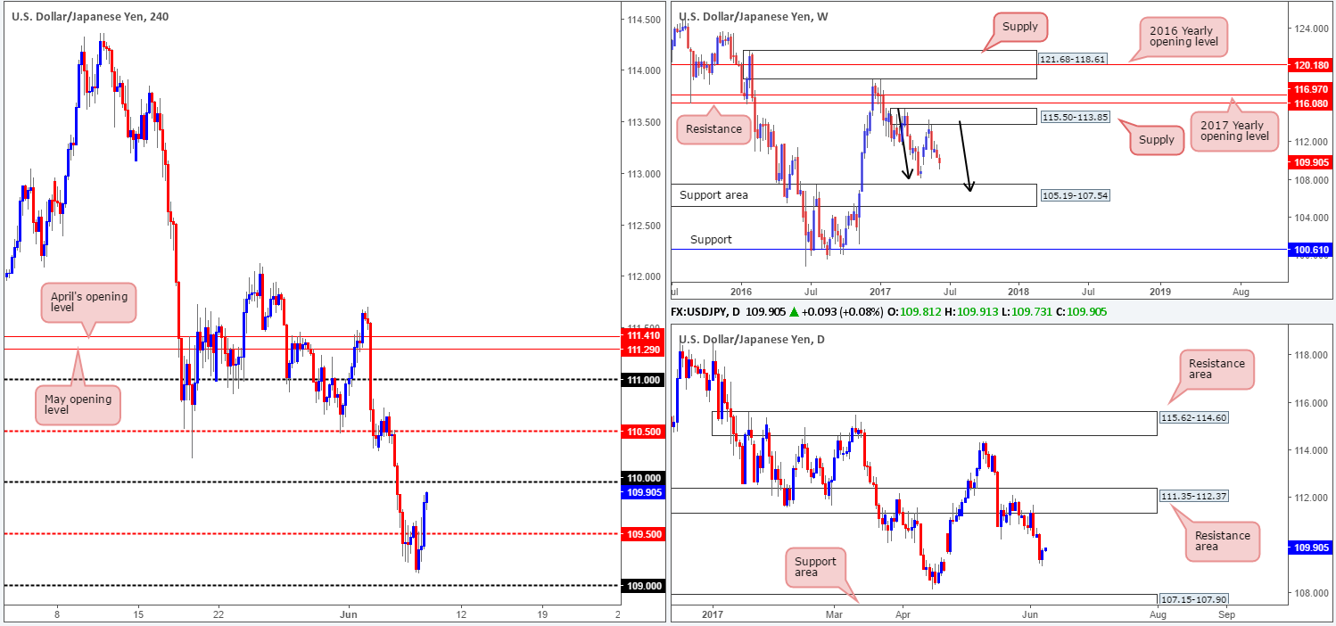Viewport: 1336px width, 626px height.
Task: Select the 109.500 red price label
Action: point(643,534)
